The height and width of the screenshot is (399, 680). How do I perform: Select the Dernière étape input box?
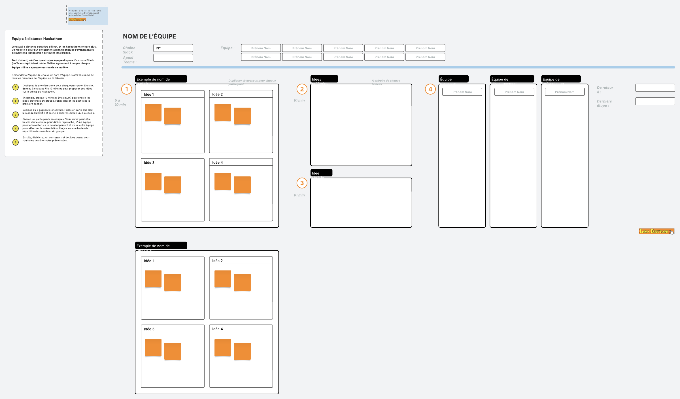coord(655,101)
